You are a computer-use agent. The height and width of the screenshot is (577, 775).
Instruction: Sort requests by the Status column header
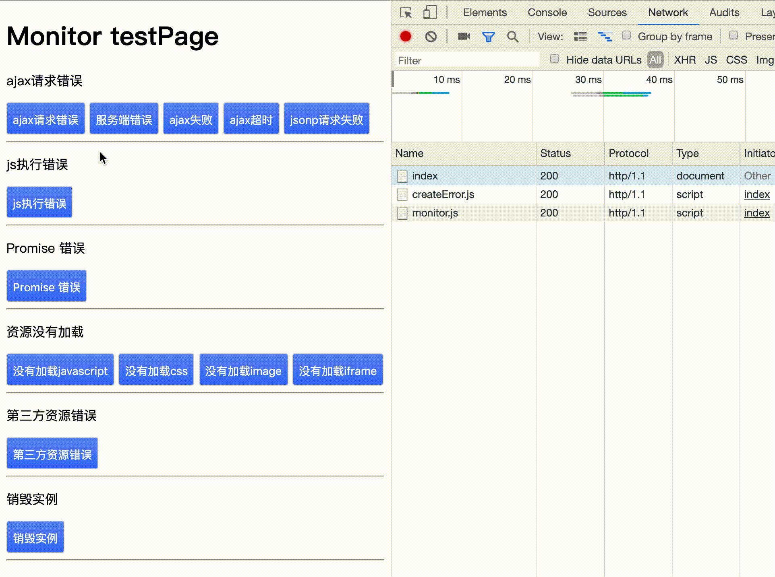point(570,153)
